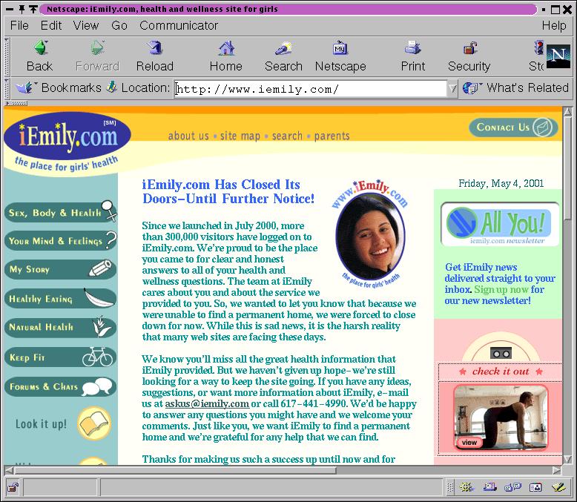This screenshot has height=502, width=577.
Task: Expand the collapsed personal toolbar strip
Action: coord(16,103)
